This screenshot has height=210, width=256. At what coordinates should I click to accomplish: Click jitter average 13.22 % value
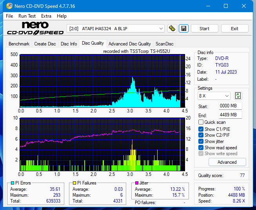178,189
